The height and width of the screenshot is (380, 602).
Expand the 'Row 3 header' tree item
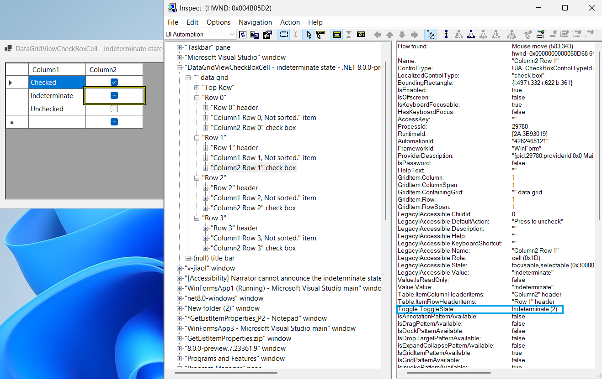[206, 228]
